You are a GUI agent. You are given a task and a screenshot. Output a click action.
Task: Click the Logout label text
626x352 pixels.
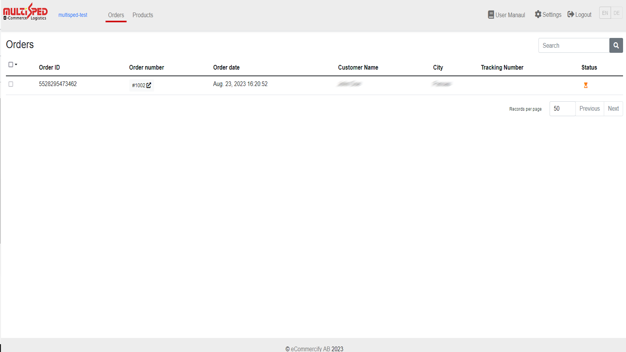pyautogui.click(x=583, y=14)
